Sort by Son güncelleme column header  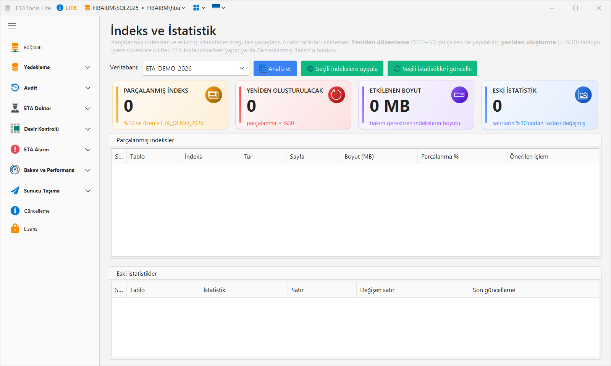tap(534, 290)
